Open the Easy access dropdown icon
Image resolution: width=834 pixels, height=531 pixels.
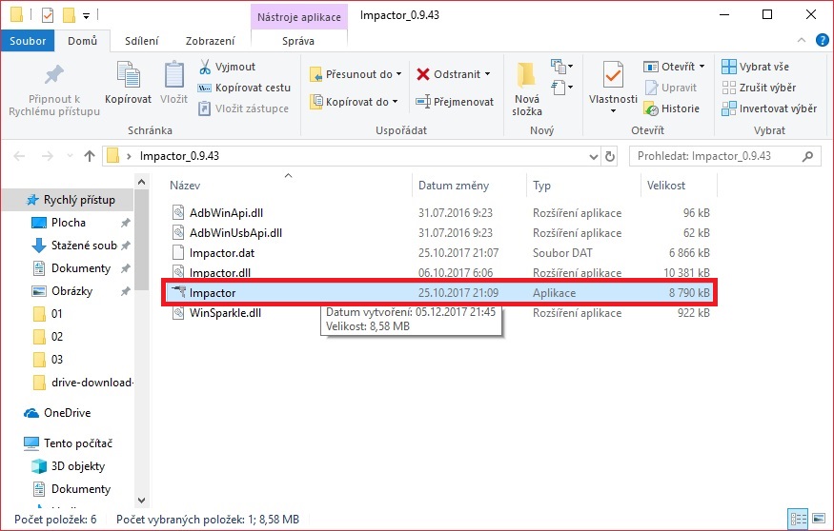(561, 87)
